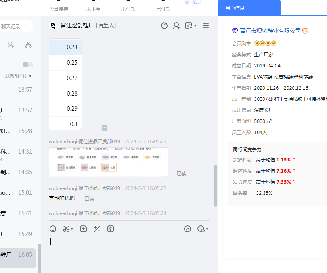Expand dropdown beside the checkmark task icon
This screenshot has width=327, height=273.
195,26
